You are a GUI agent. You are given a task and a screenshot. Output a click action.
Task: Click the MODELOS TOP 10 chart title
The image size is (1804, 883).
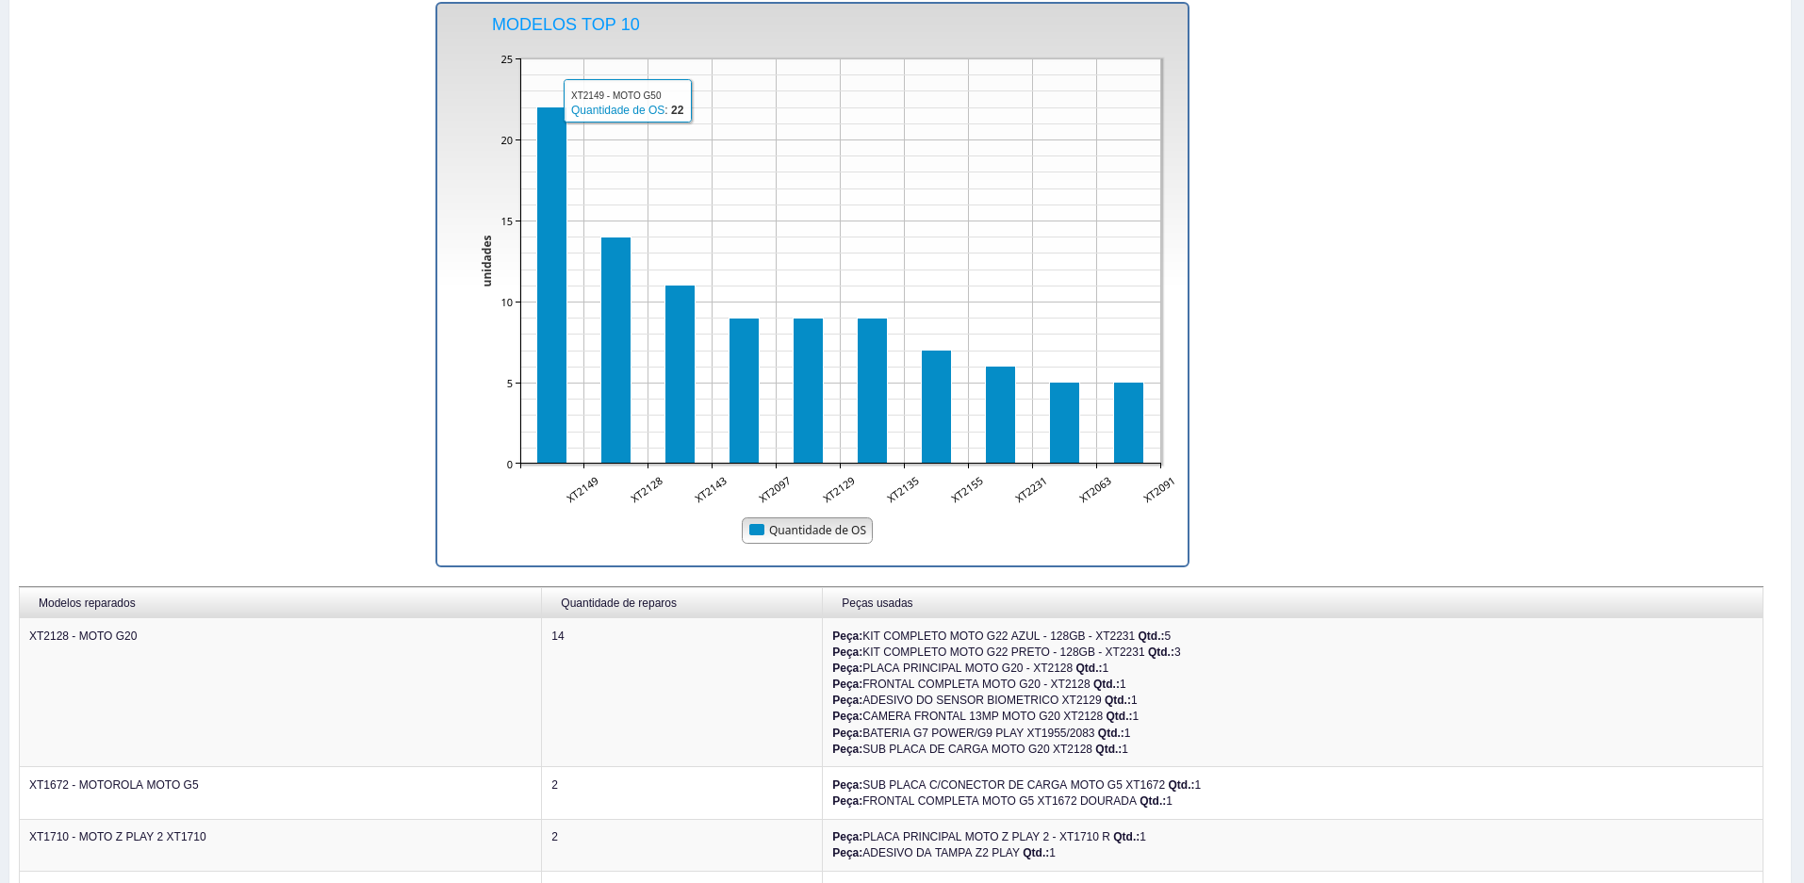pyautogui.click(x=566, y=25)
